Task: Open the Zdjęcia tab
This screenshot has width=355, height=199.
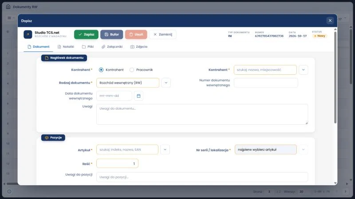Action: click(139, 47)
